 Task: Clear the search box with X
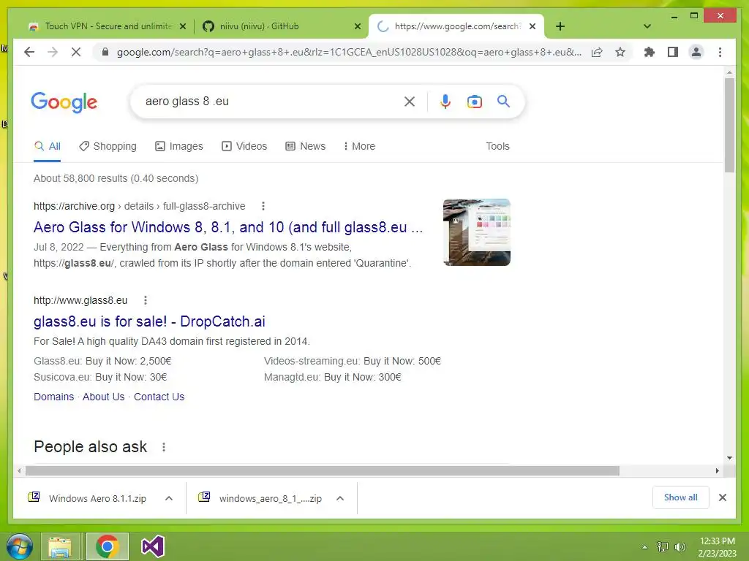pyautogui.click(x=410, y=101)
